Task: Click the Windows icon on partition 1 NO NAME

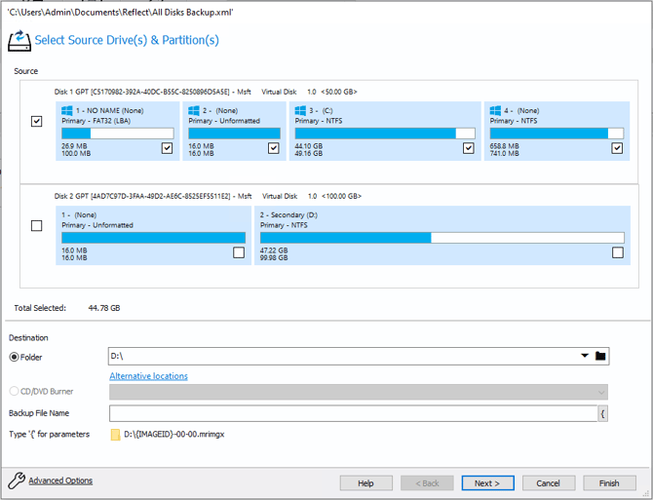Action: [67, 111]
